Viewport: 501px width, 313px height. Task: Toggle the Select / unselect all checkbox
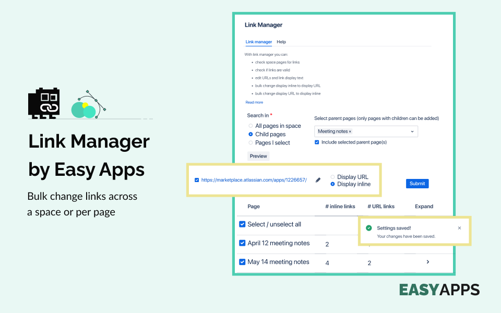tap(242, 225)
